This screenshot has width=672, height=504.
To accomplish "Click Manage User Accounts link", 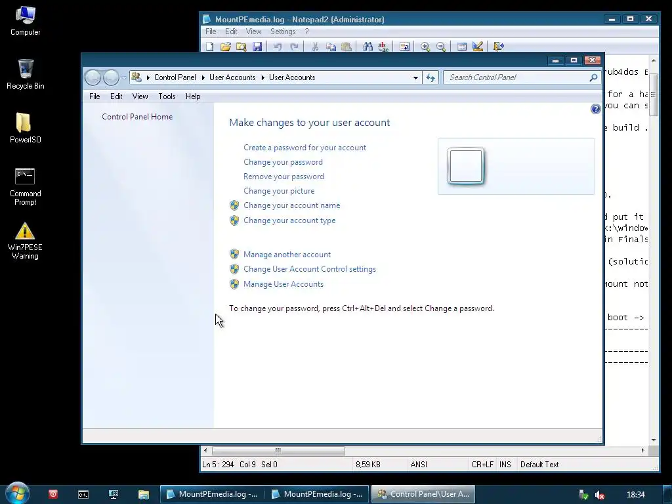I will tap(283, 284).
